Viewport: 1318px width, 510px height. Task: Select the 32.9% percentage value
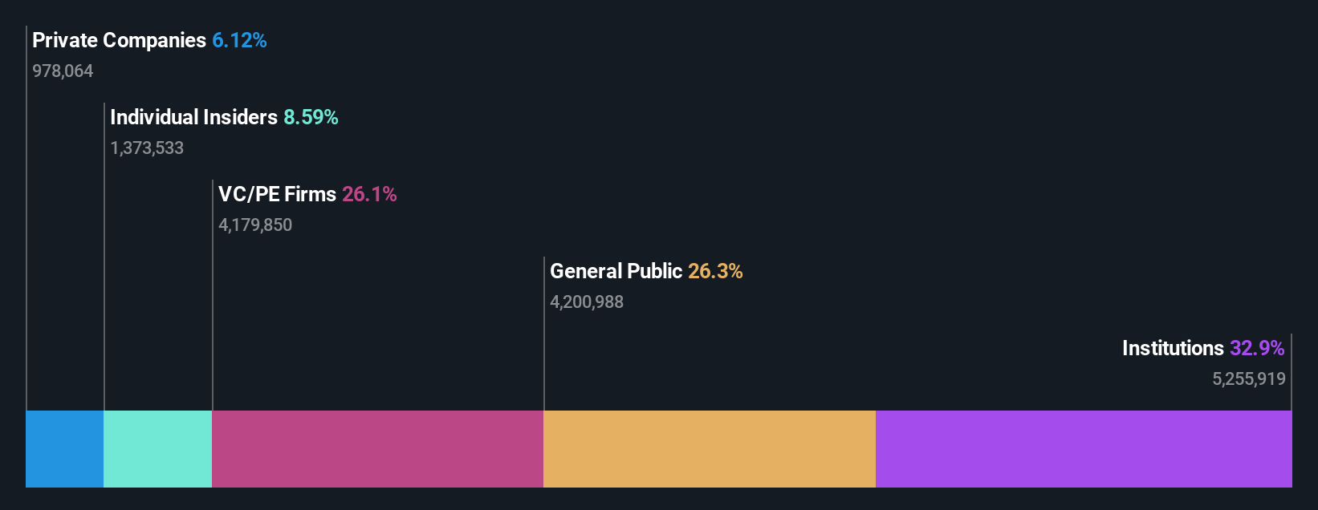click(x=1257, y=348)
